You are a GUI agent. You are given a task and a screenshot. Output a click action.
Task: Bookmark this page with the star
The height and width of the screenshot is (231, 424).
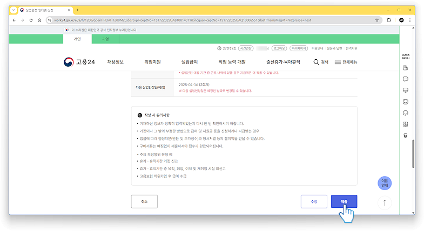[x=377, y=20]
